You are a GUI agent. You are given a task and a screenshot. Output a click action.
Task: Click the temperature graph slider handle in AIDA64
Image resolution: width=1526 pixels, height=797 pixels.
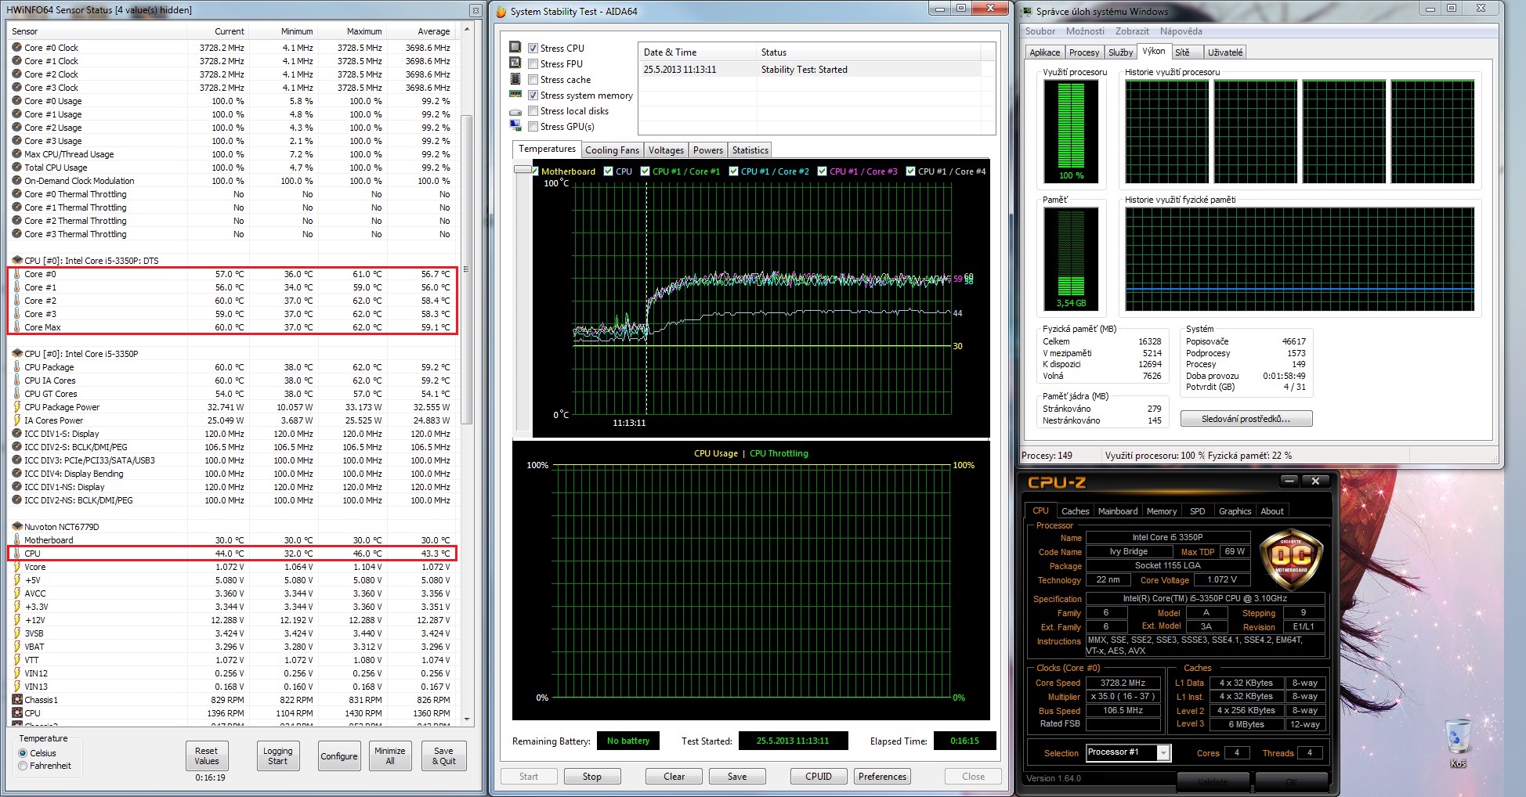point(522,169)
